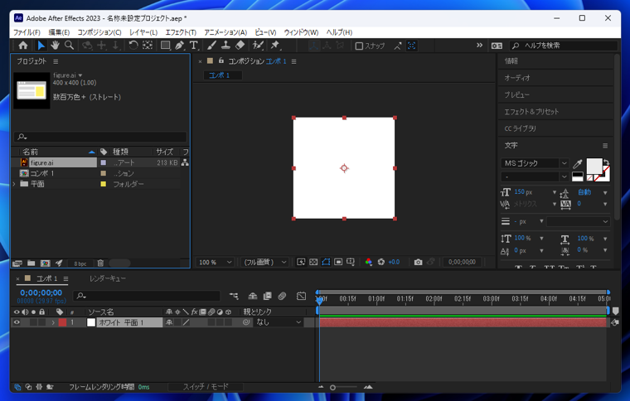The image size is (630, 401).
Task: Expand the 平面 folder in Project panel
Action: [14, 184]
